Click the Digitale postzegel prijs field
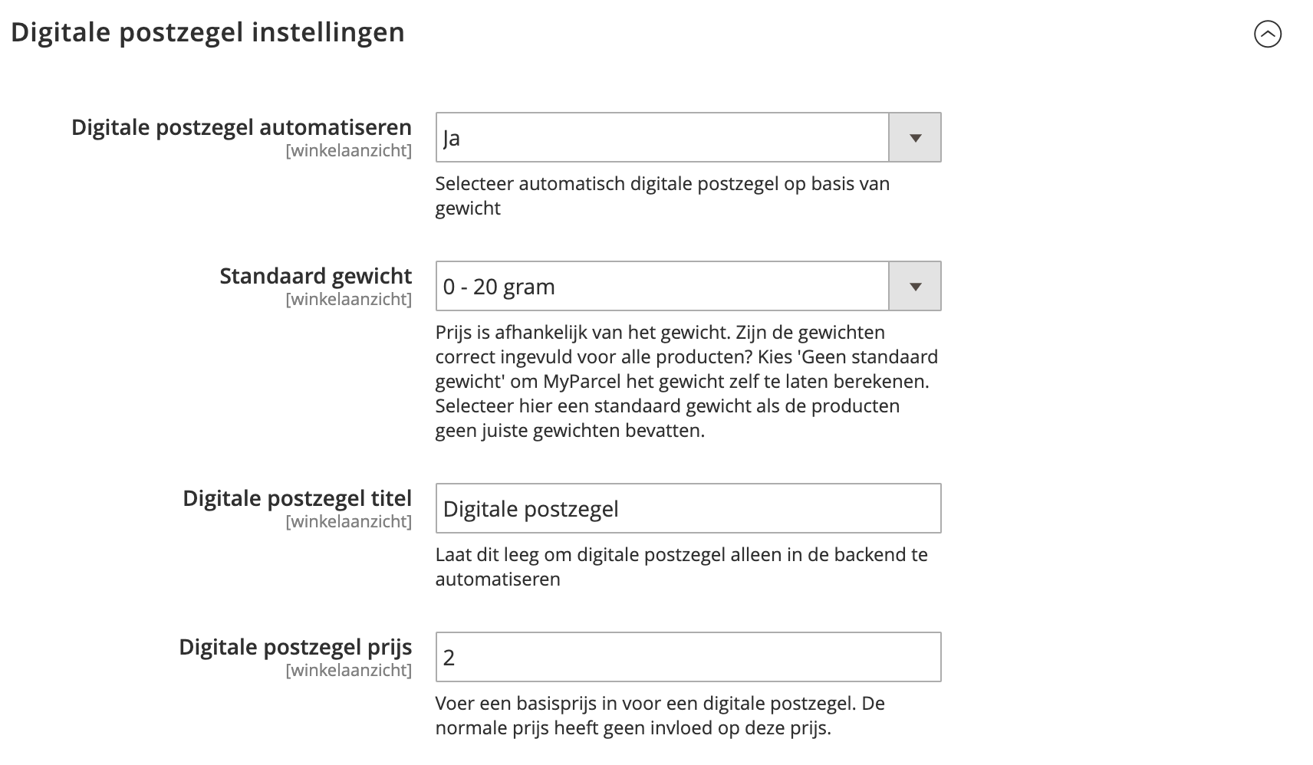Screen dimensions: 1313x765 coord(687,657)
